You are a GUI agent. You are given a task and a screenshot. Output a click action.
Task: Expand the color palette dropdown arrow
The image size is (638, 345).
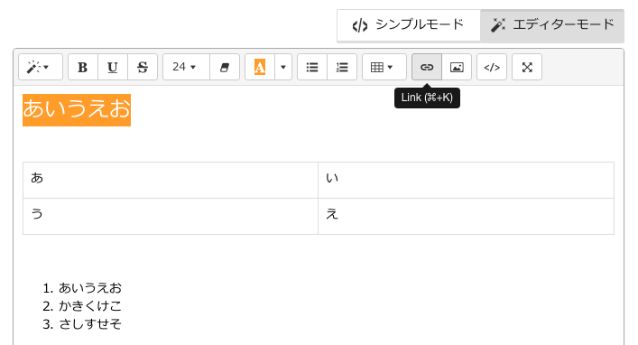pos(283,67)
